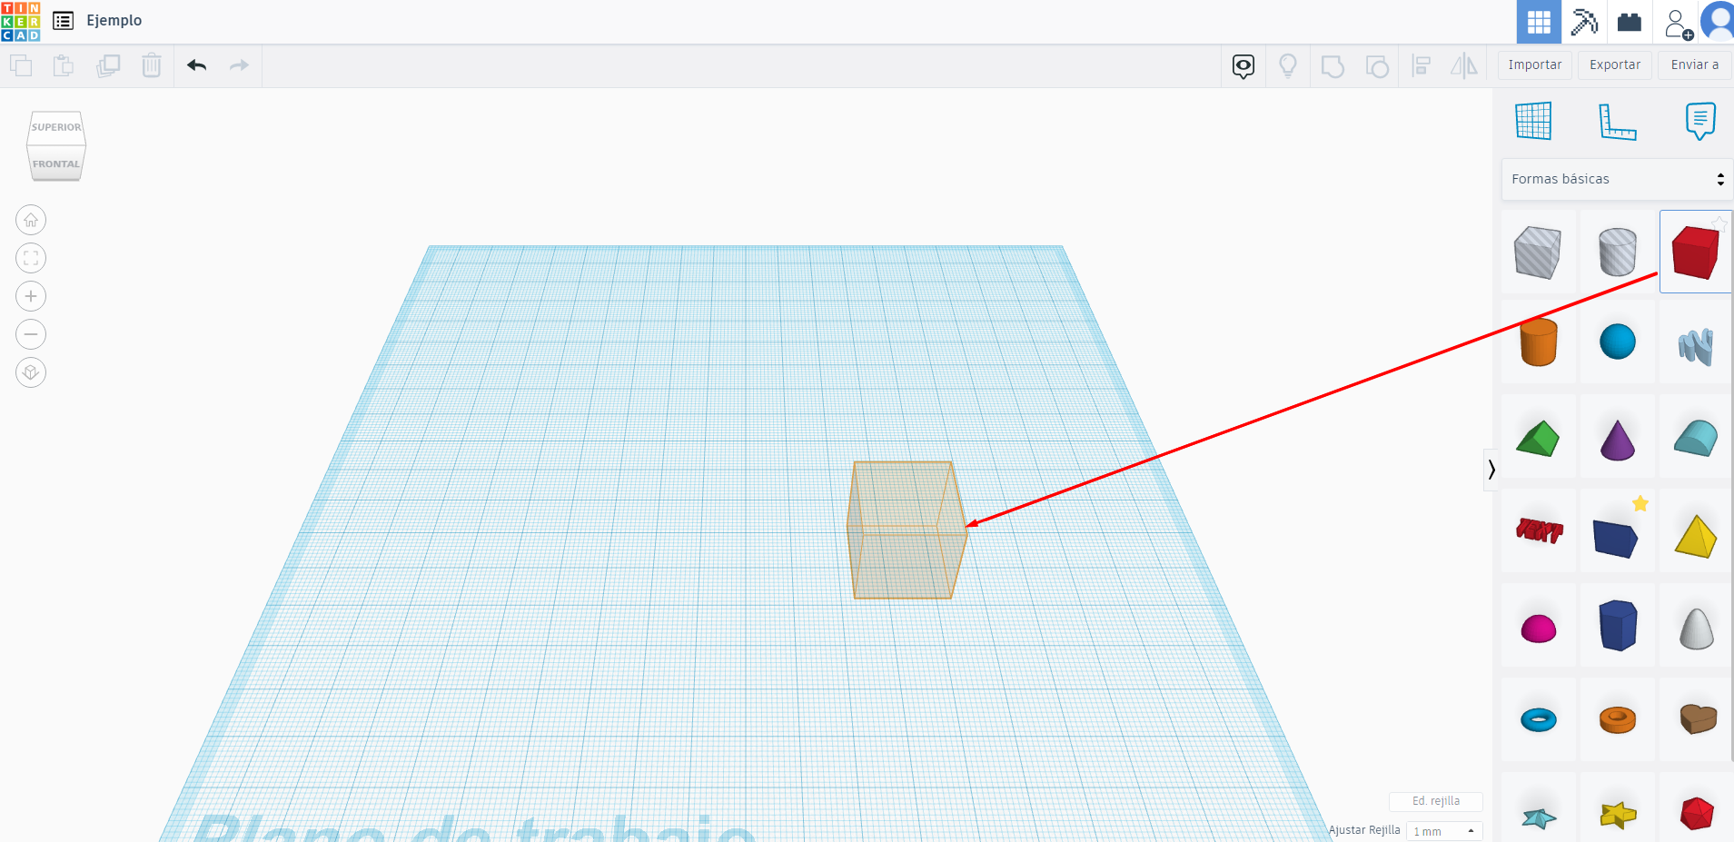Select the magenta Half Sphere shape

[1538, 629]
